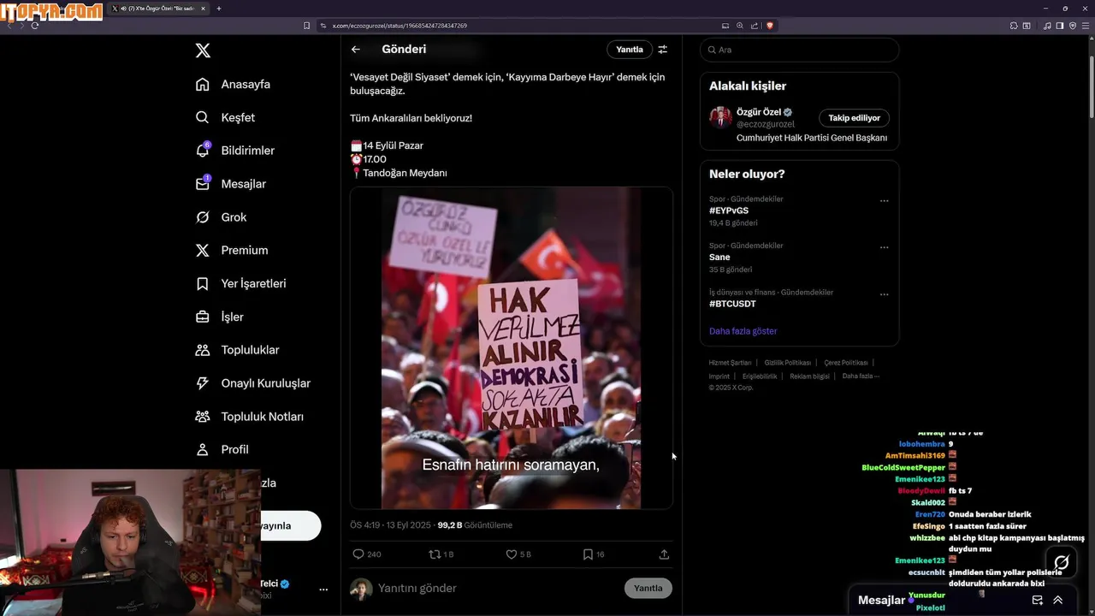Open Reklam bilgisi footer link
1095x616 pixels.
tap(809, 376)
